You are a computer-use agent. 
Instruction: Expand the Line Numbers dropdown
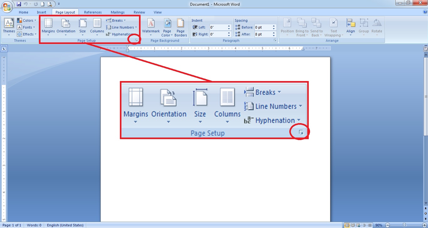pos(122,27)
